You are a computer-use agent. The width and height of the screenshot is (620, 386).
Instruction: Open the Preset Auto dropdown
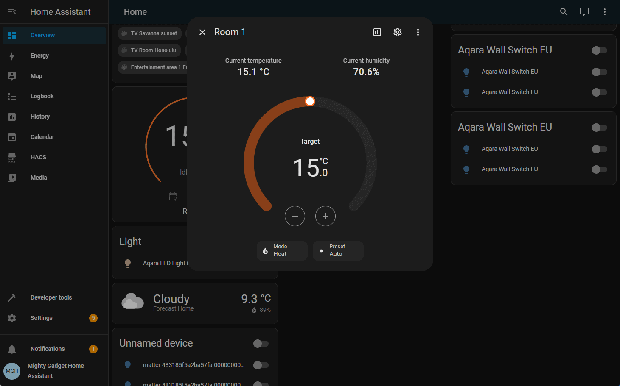[338, 250]
